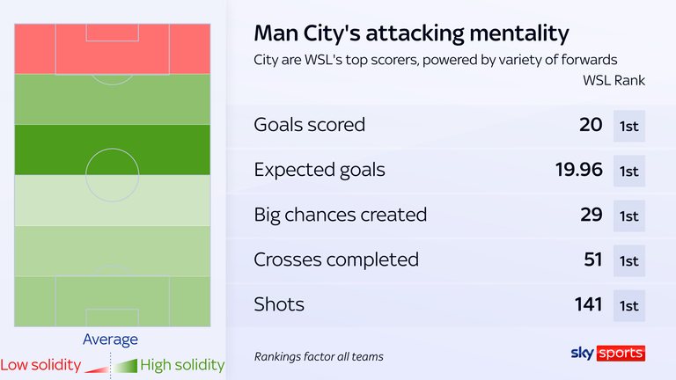
Task: Click the "Rankings factor all teams" footnote
Action: coord(319,357)
